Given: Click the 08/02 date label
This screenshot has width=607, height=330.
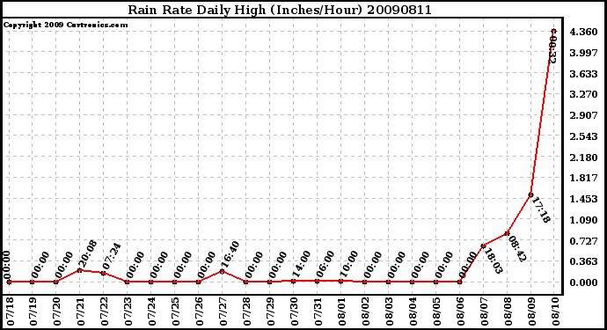Looking at the screenshot, I should pyautogui.click(x=365, y=312).
